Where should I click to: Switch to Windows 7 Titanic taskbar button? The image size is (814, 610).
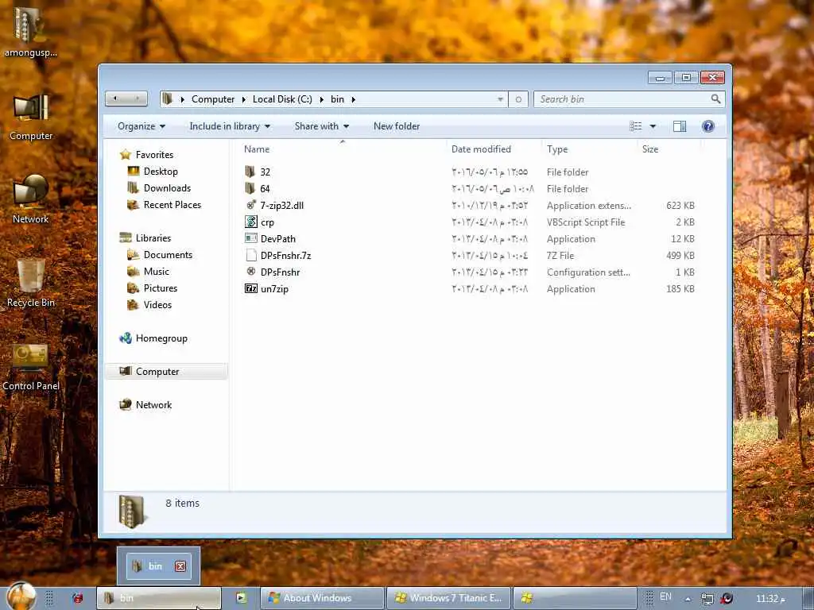point(449,598)
